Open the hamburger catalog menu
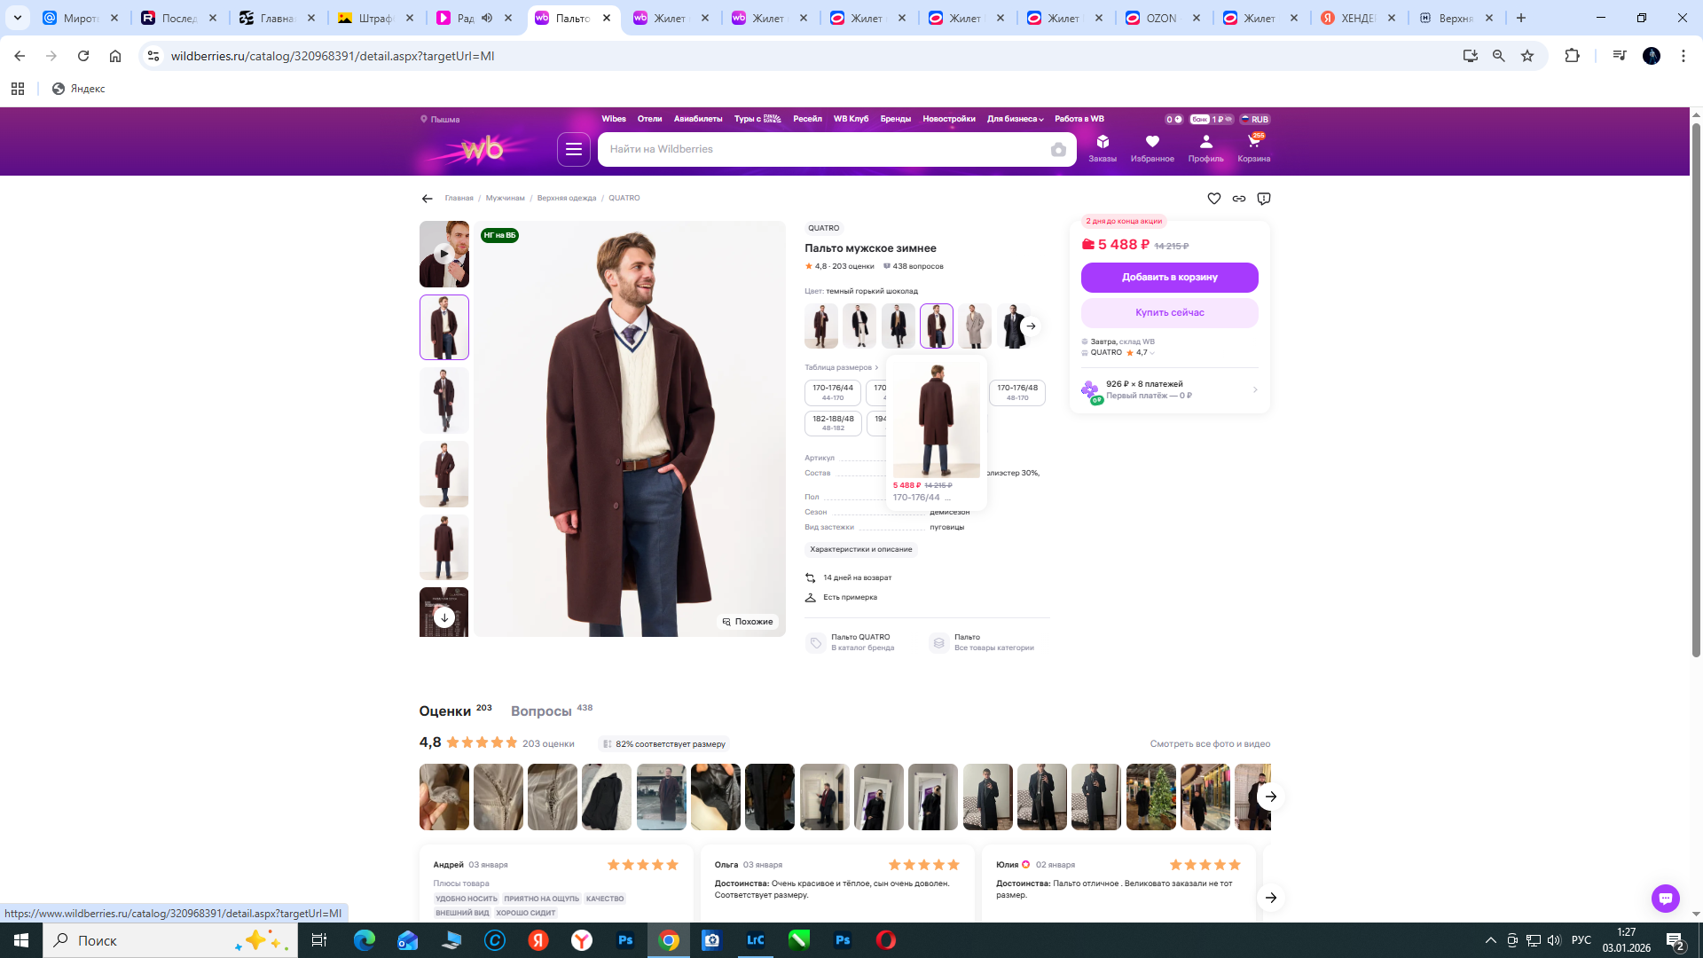Image resolution: width=1703 pixels, height=958 pixels. (573, 149)
